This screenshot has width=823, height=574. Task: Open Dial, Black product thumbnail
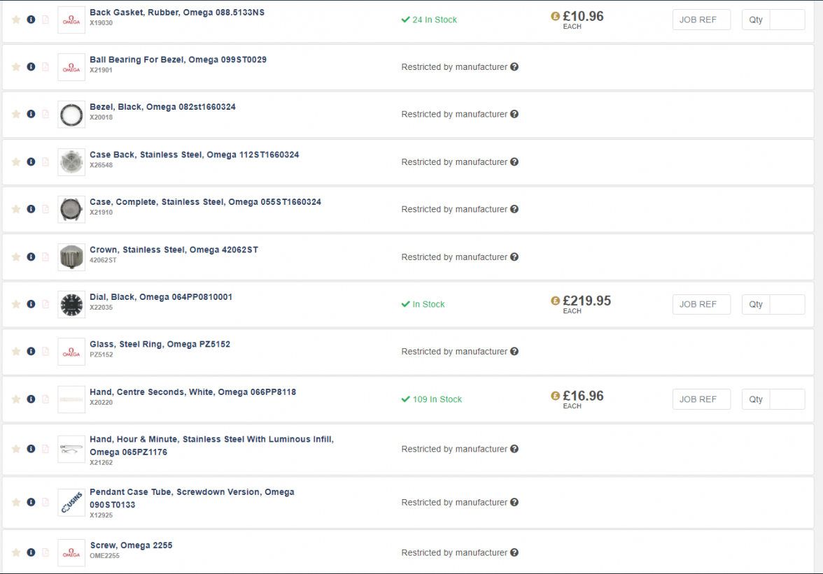click(71, 304)
